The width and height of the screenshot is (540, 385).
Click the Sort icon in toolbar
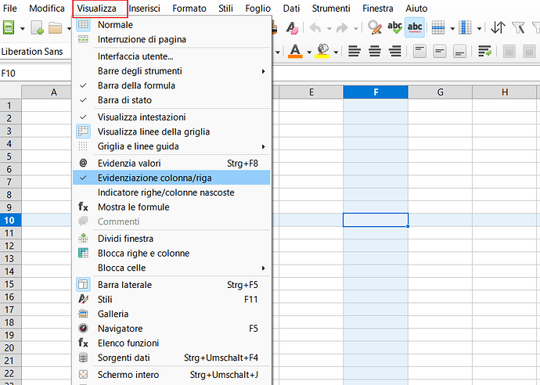pyautogui.click(x=499, y=28)
